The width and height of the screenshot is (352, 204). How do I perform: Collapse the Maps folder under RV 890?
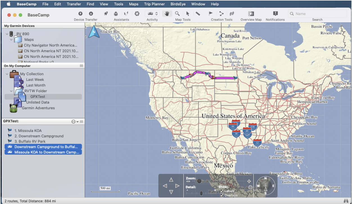(x=11, y=40)
